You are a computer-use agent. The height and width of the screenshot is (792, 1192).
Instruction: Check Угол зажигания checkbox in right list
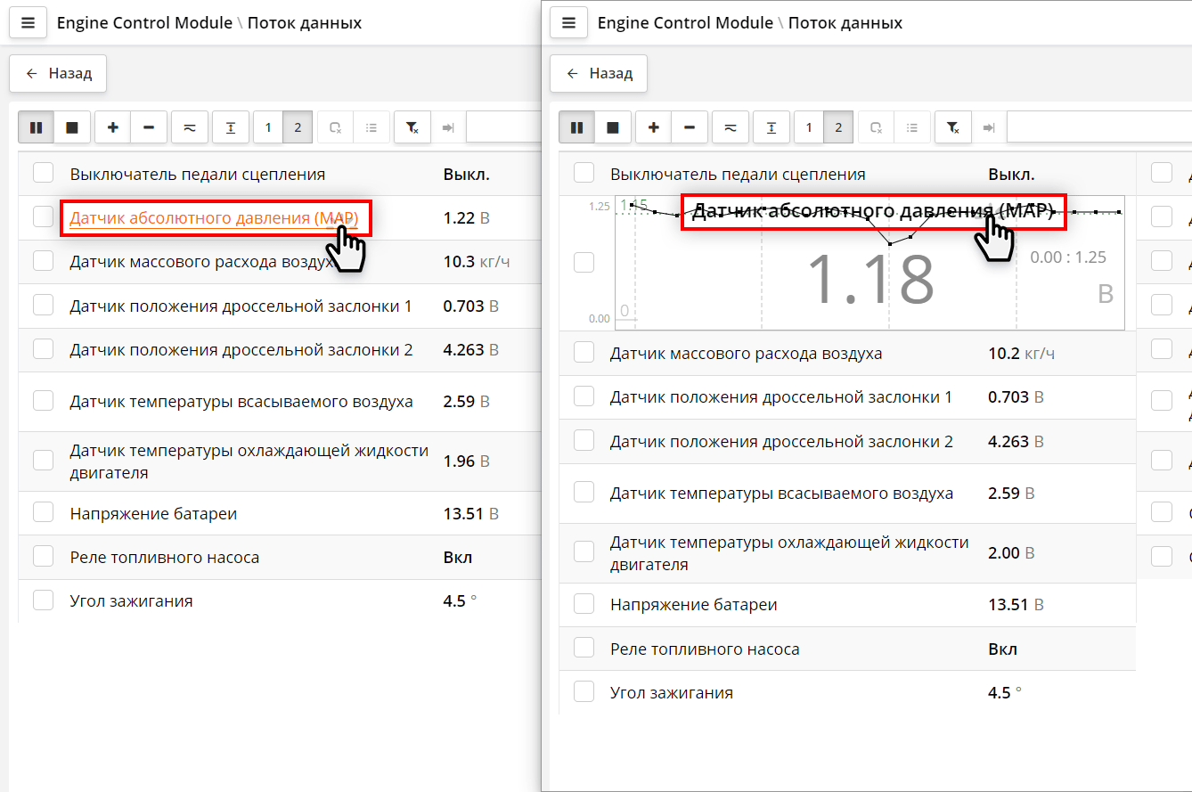584,691
